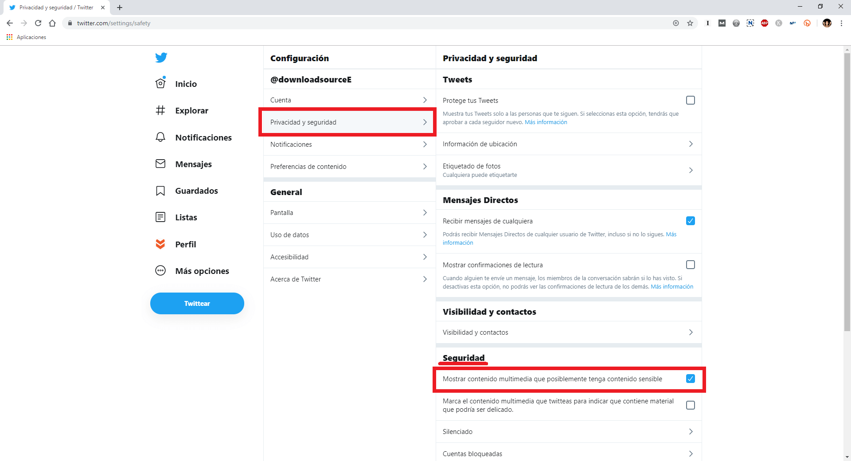Image resolution: width=851 pixels, height=461 pixels.
Task: Open the Notion N extension icon
Action: coord(750,23)
